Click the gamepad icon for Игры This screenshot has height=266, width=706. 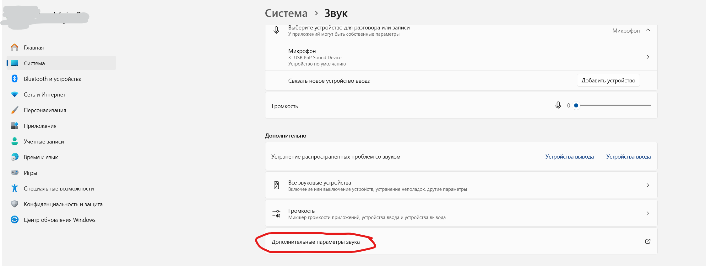14,172
